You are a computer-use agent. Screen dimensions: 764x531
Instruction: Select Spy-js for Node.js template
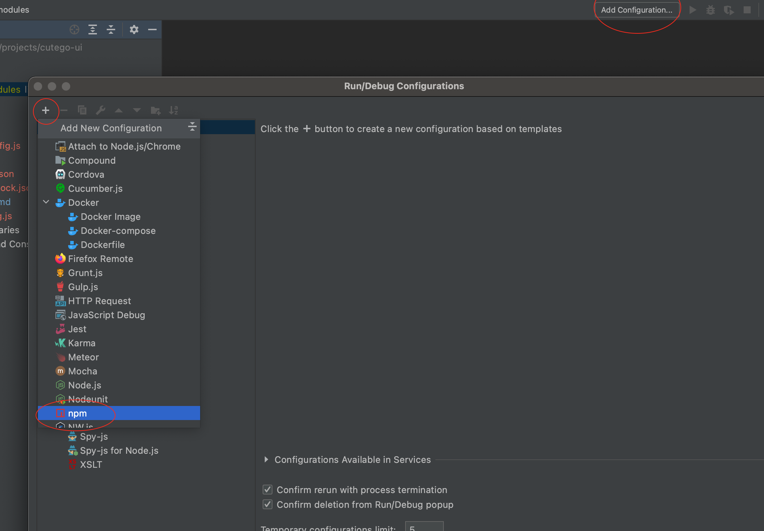119,451
